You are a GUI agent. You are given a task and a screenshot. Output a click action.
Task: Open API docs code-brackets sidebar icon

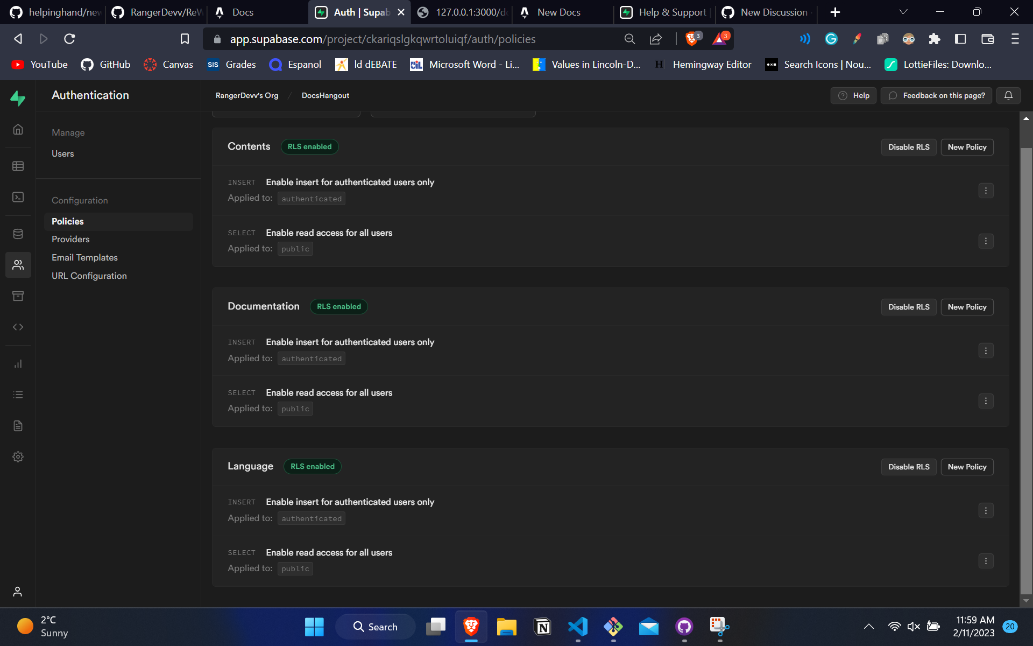(x=18, y=327)
